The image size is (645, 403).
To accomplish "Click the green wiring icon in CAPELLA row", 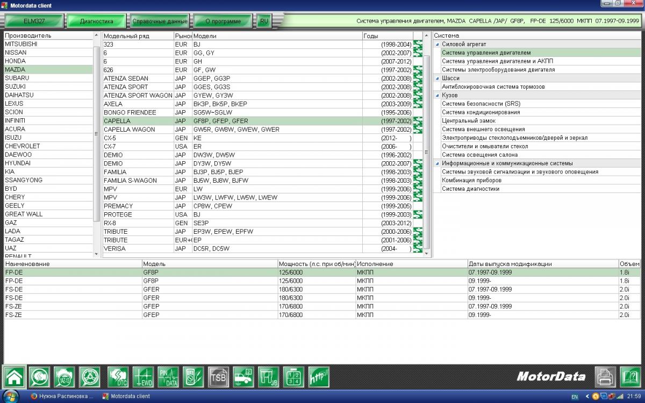I will click(x=418, y=121).
